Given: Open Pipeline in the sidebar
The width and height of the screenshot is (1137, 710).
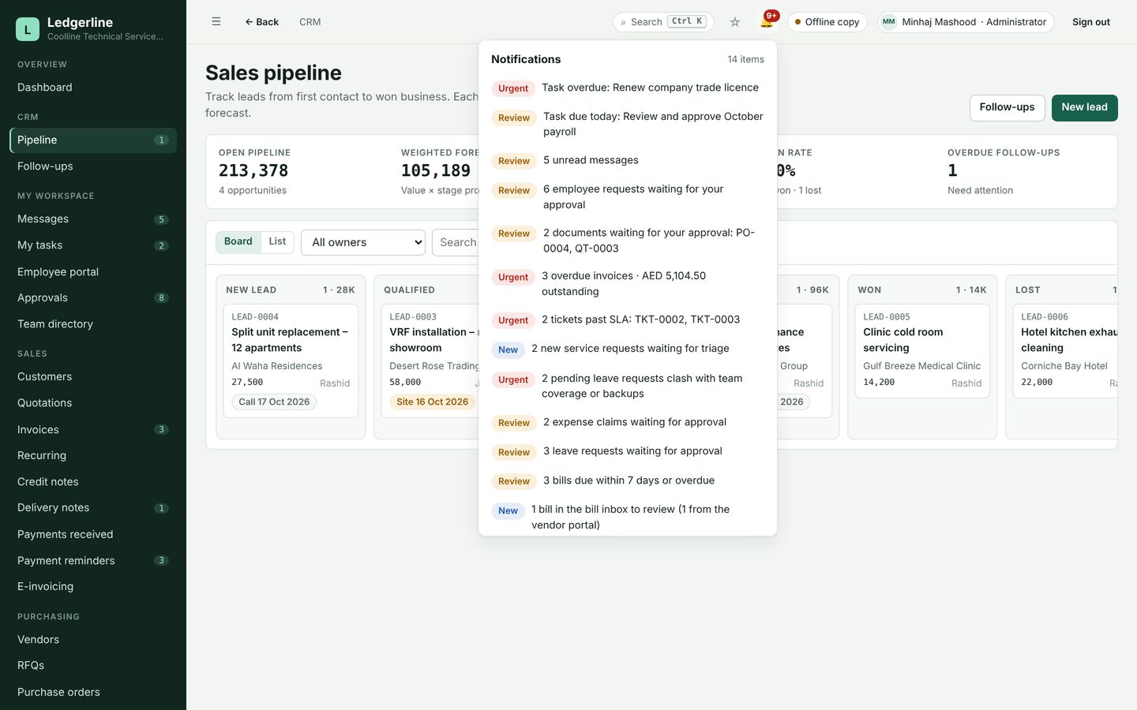Looking at the screenshot, I should pos(93,140).
